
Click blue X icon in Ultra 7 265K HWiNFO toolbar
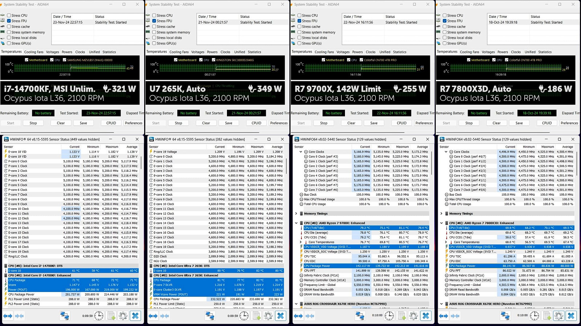(281, 316)
